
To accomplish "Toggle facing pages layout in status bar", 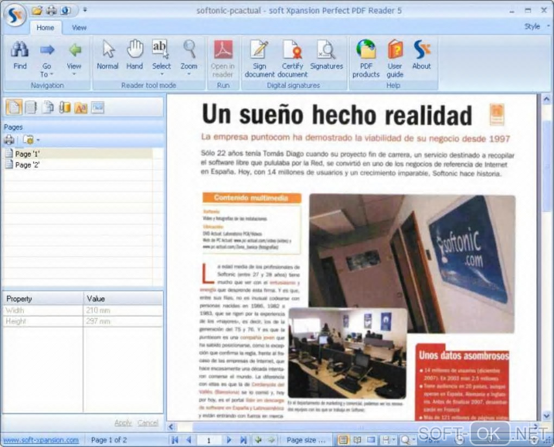I will 357,440.
